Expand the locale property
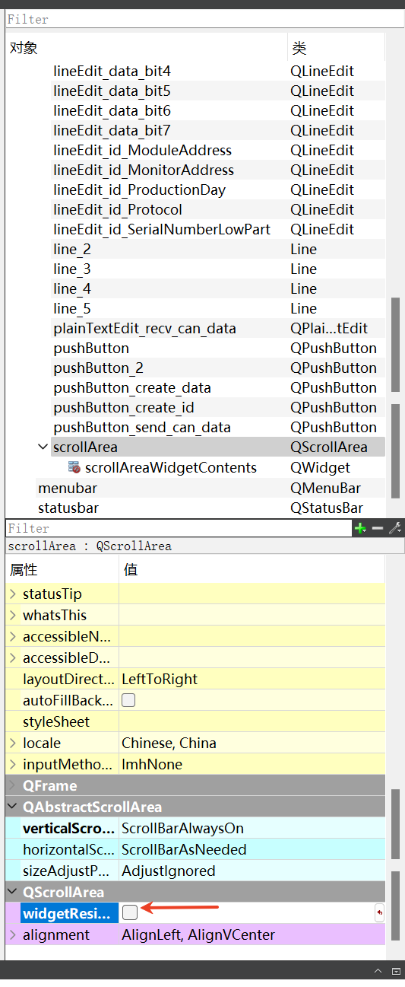The width and height of the screenshot is (405, 987). point(12,743)
